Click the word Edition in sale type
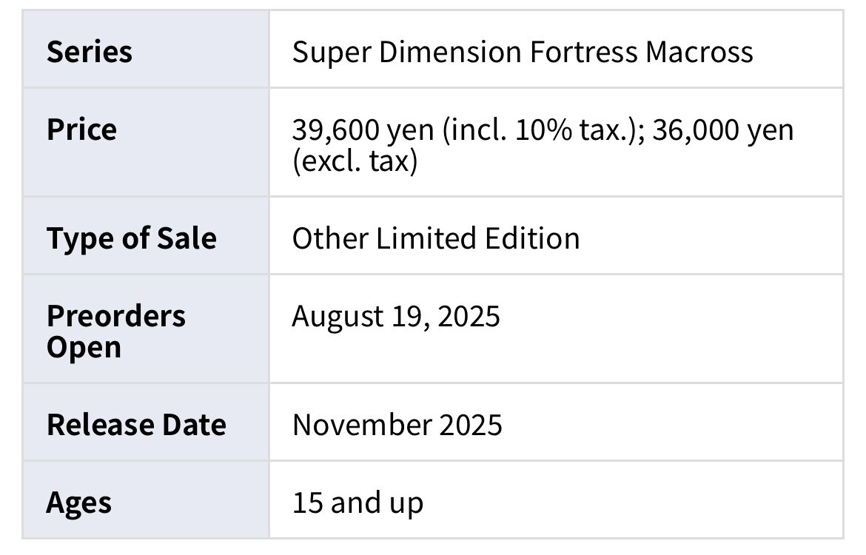Screen dimensions: 866x555 pos(532,238)
